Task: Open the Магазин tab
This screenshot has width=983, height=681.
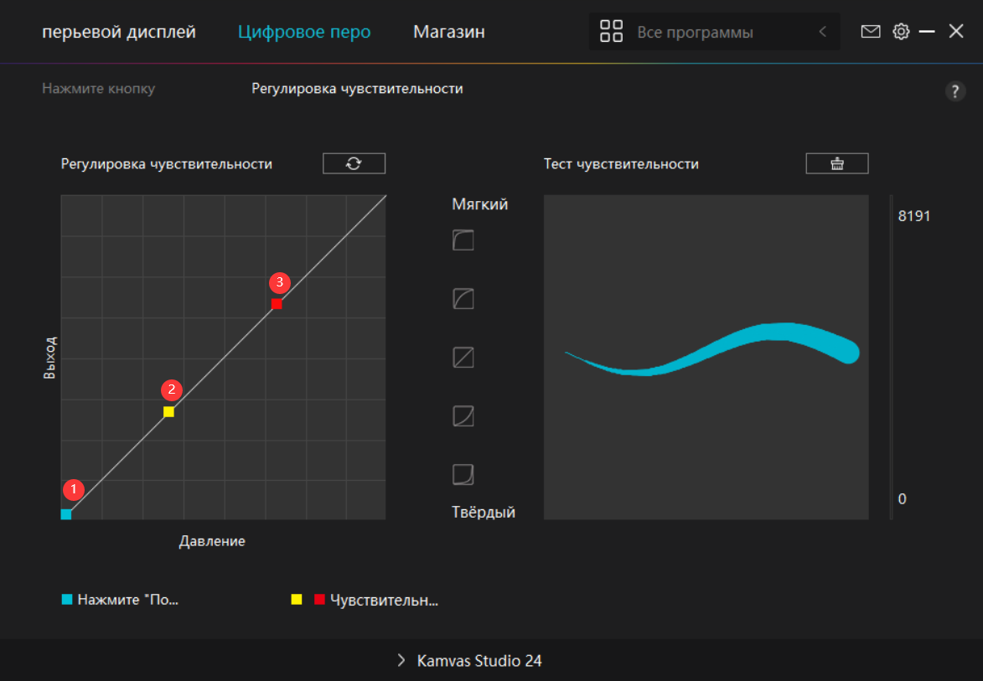Action: [448, 32]
